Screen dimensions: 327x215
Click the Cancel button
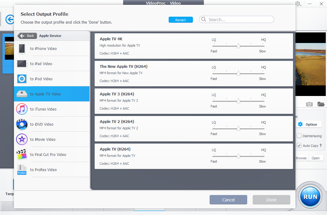click(x=228, y=200)
